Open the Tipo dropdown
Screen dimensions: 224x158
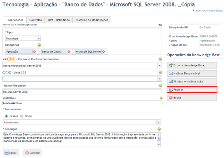pos(39,39)
